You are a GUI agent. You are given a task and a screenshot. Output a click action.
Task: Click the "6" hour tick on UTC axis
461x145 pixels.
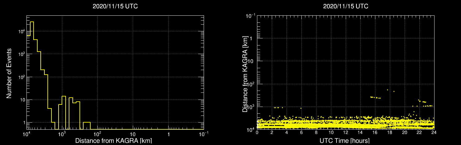coord(301,133)
